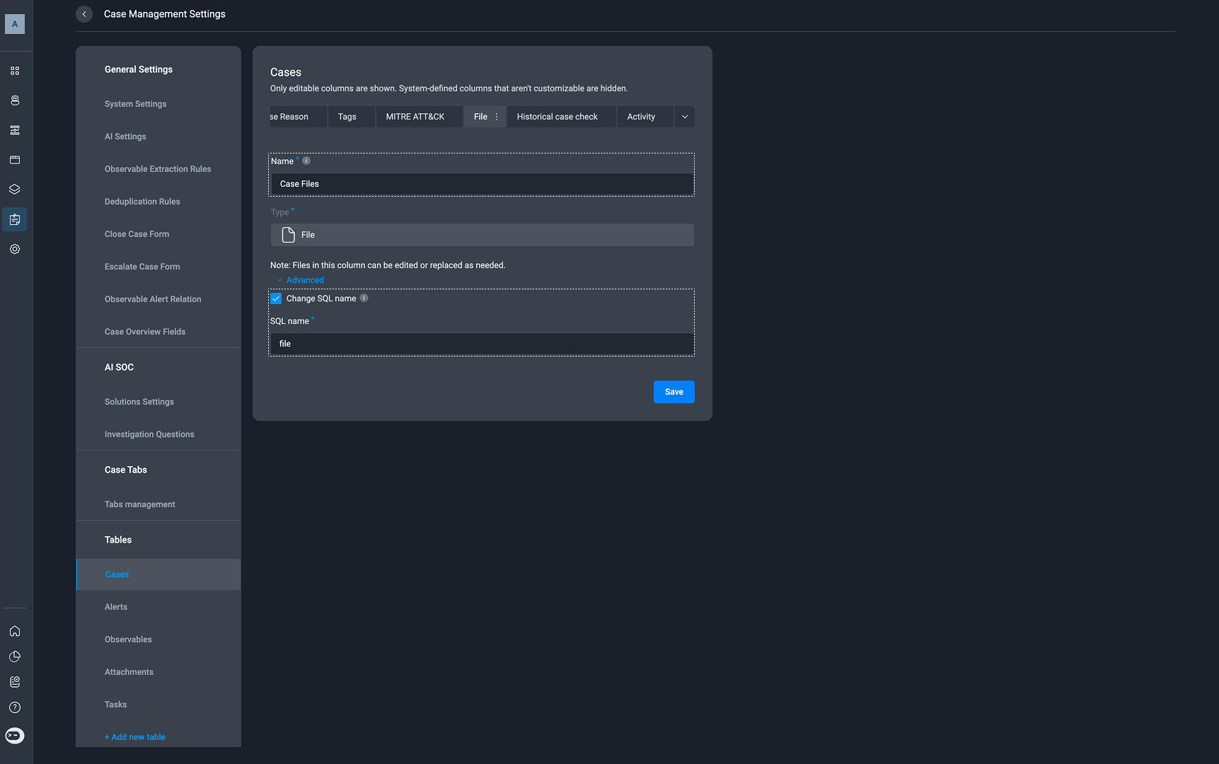Open the bot assistant icon in sidebar
Screen dimensions: 1219x764
point(15,100)
